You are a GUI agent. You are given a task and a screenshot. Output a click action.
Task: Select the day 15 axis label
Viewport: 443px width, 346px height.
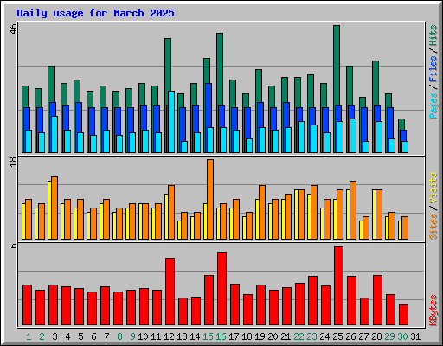pyautogui.click(x=208, y=336)
